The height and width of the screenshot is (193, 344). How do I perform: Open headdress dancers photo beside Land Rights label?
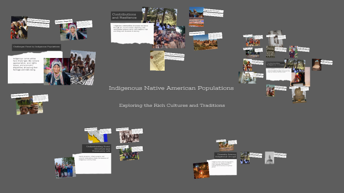click(20, 28)
